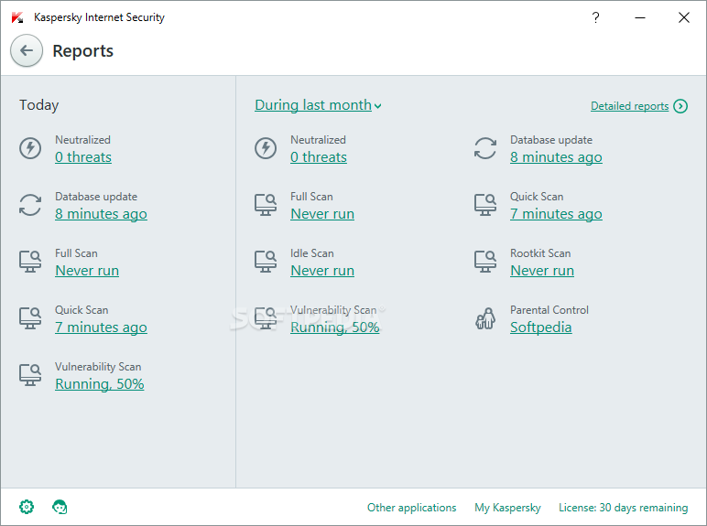This screenshot has width=707, height=526.
Task: Open 0 threats link in last month section
Action: click(319, 157)
